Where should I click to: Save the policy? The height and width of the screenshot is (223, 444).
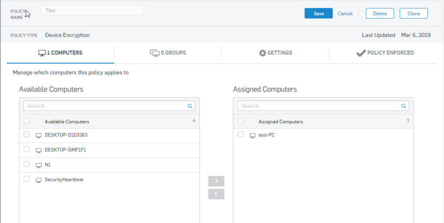pos(319,13)
